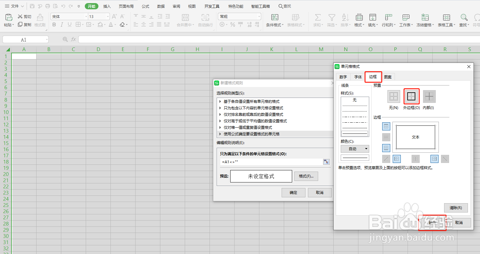The height and width of the screenshot is (254, 480).
Task: Click column header D
Action: point(98,49)
